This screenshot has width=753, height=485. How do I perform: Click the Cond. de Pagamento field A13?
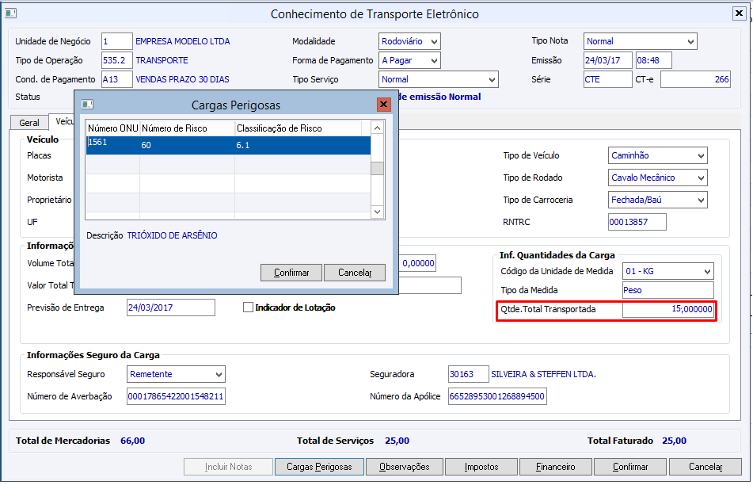point(116,79)
